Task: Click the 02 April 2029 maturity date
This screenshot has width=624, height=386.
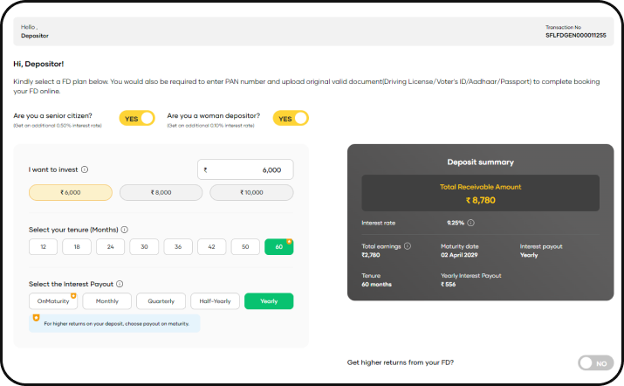Action: click(x=459, y=255)
